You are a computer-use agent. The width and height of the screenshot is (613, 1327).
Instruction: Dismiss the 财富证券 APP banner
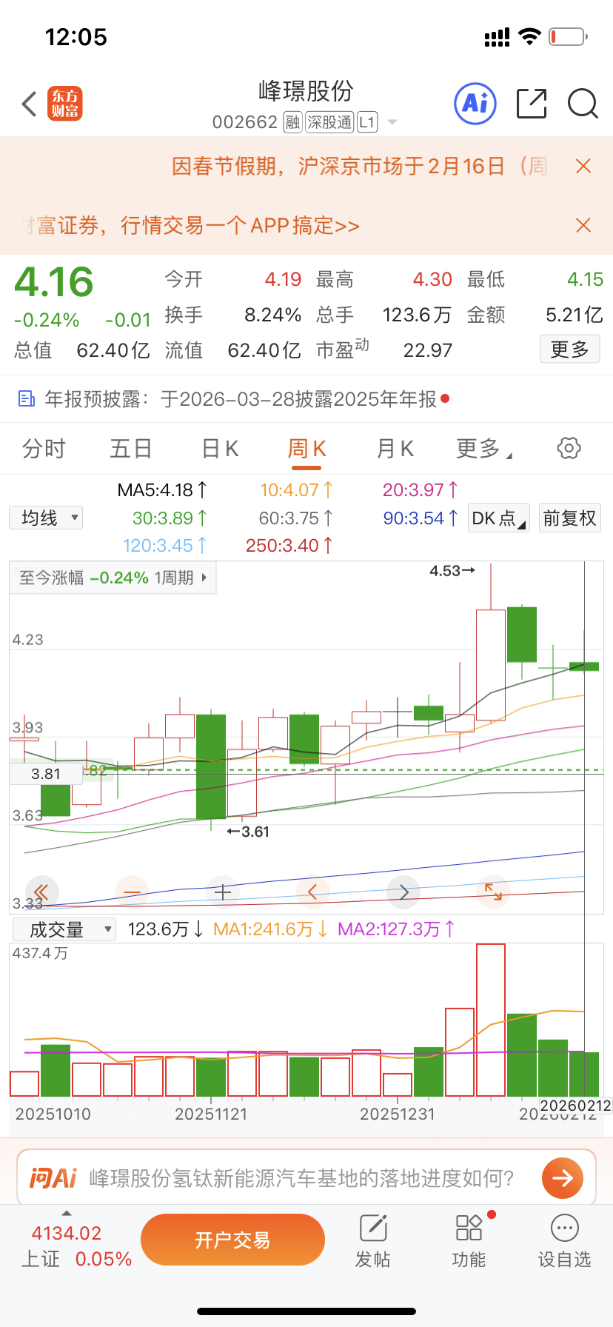pyautogui.click(x=583, y=225)
